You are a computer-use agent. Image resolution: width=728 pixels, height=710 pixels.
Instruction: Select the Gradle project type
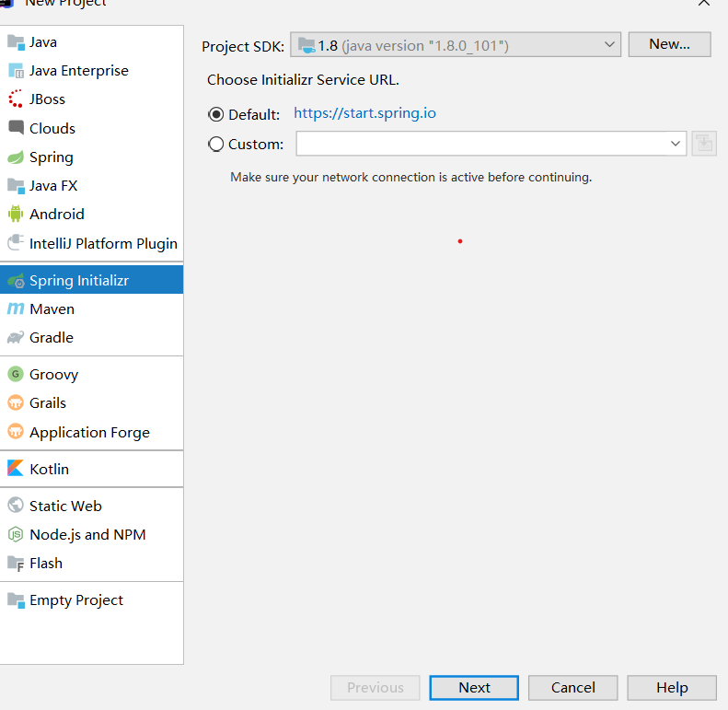coord(91,338)
